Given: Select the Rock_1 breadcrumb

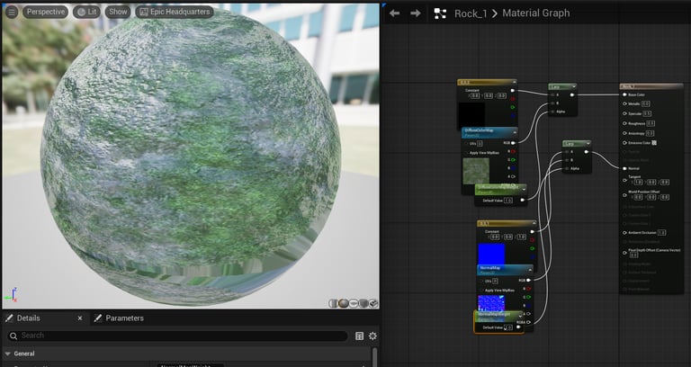Looking at the screenshot, I should [x=471, y=13].
